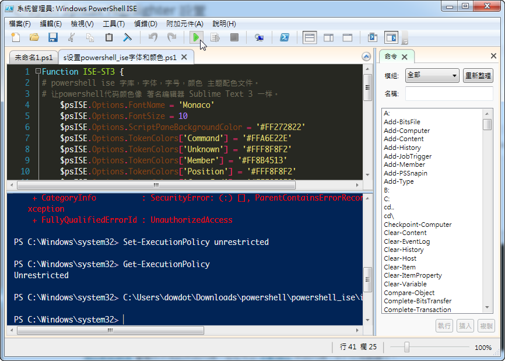Switch to the 未命名1.ps1 tab
The height and width of the screenshot is (361, 505).
[33, 57]
